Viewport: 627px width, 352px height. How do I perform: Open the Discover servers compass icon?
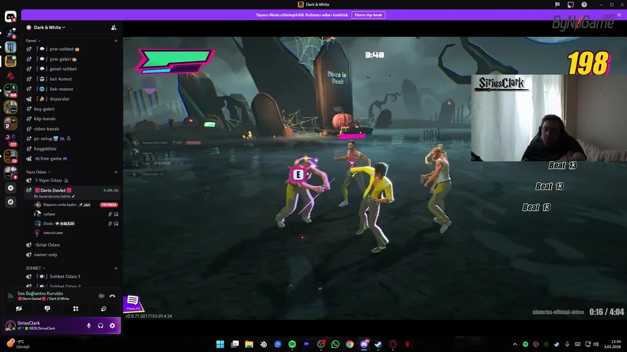[10, 201]
